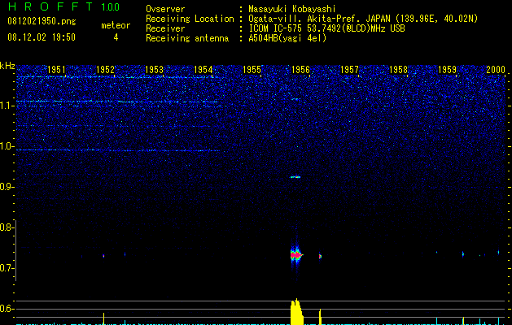Click the HROFFT 1.00 title text
Screen dimensions: 512x325
click(63, 6)
